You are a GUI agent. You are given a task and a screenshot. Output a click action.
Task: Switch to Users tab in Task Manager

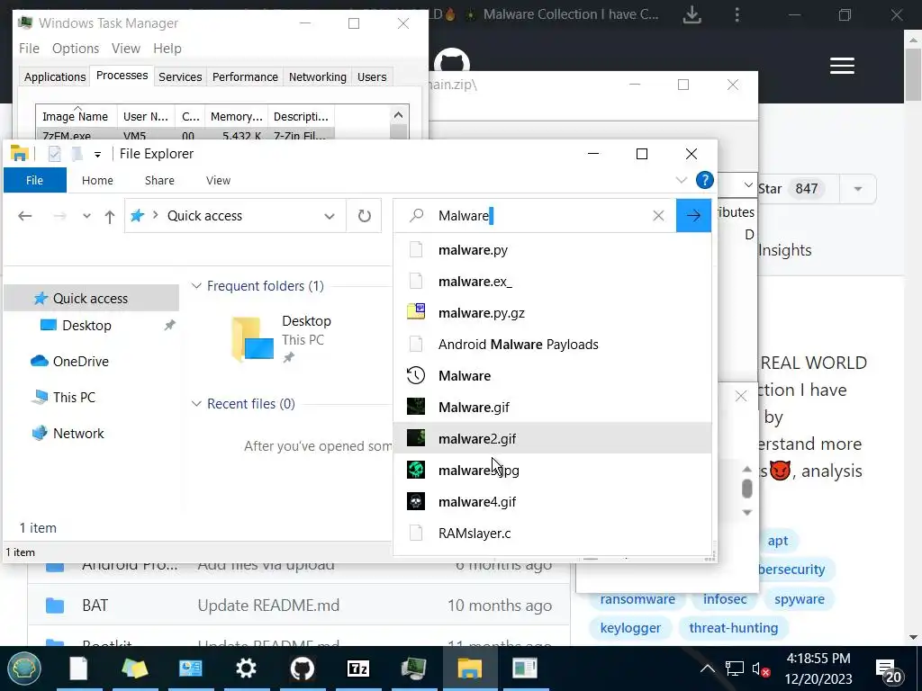pos(372,77)
